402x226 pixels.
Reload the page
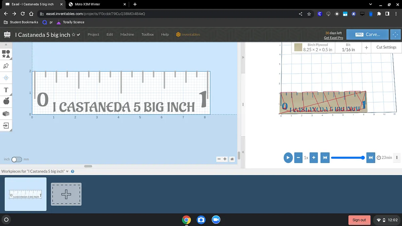22,14
